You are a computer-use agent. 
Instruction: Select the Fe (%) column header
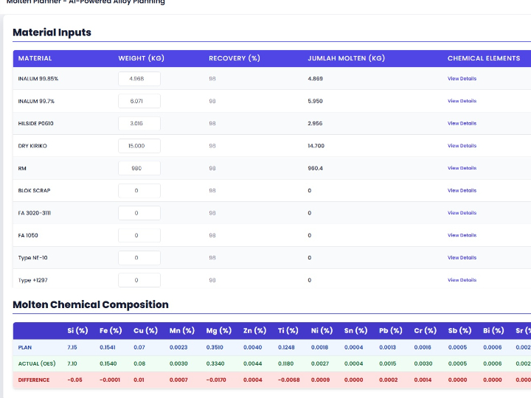[111, 331]
